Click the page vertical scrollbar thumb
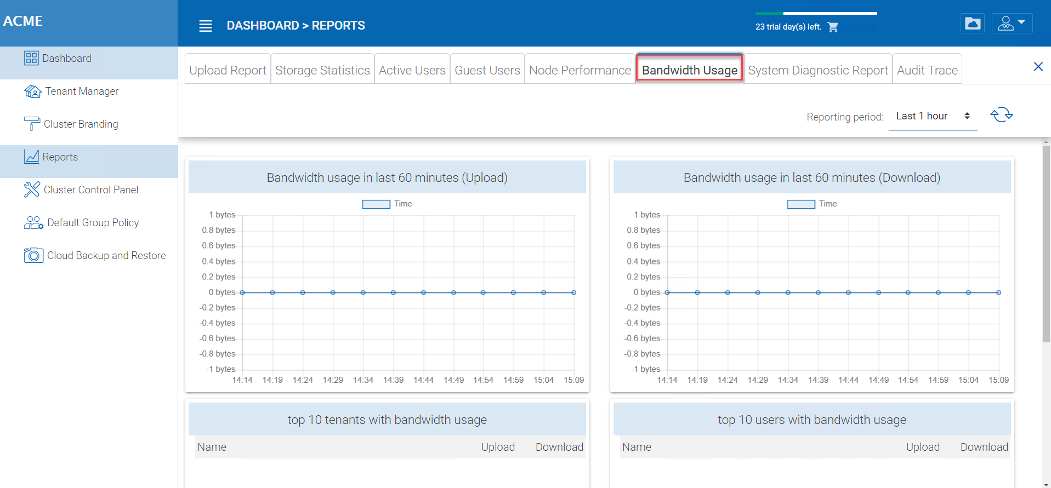The width and height of the screenshot is (1051, 488). click(1046, 244)
